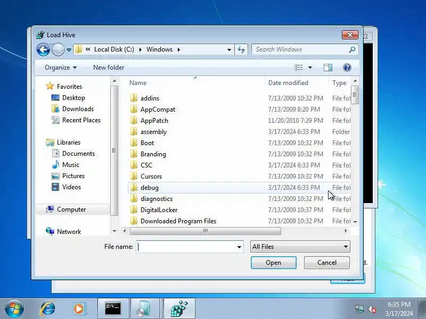426x319 pixels.
Task: Select the Boot folder
Action: tap(148, 143)
